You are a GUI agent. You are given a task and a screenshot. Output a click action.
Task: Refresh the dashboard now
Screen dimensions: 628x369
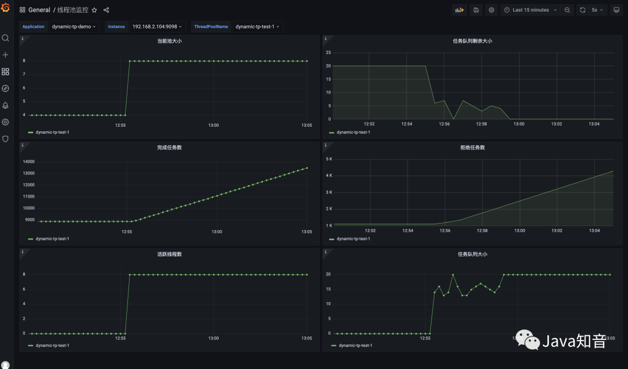coord(583,10)
